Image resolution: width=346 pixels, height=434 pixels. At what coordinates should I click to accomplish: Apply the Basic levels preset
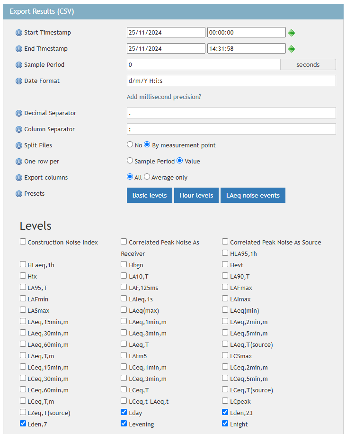click(149, 195)
